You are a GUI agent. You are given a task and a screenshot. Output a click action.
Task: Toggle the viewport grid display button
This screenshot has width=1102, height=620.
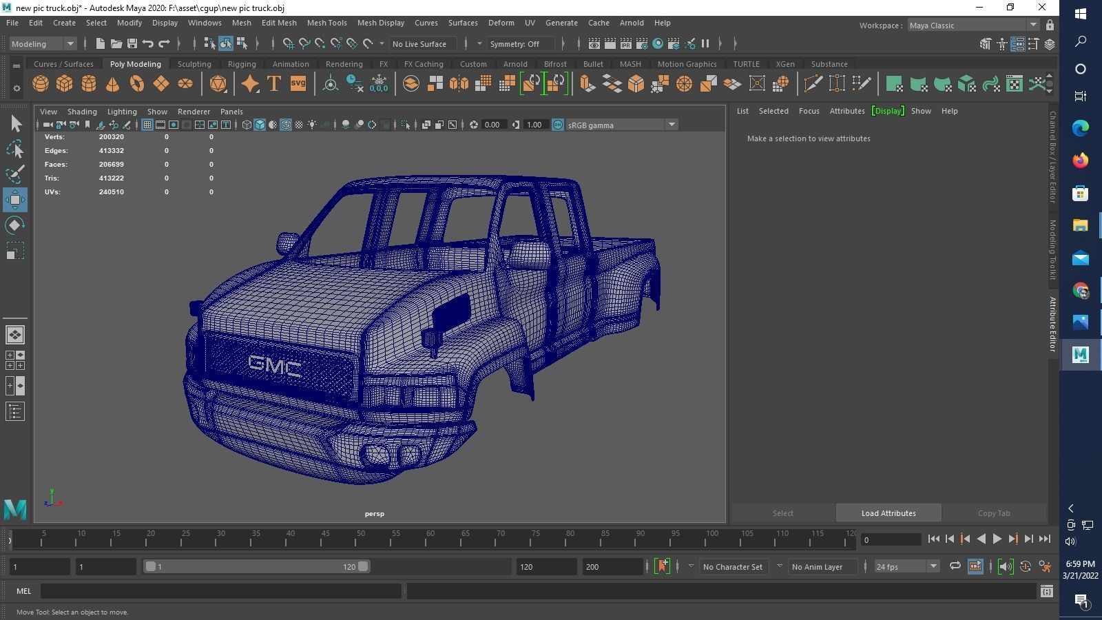coord(147,125)
